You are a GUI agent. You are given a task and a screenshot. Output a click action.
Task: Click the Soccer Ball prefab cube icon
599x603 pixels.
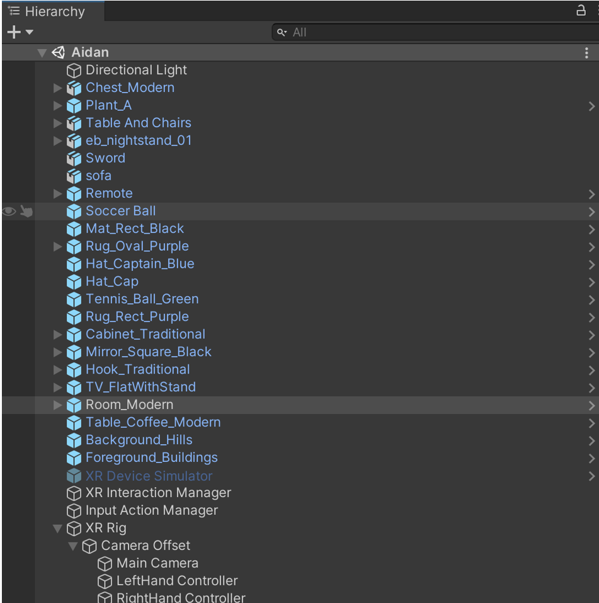[x=74, y=211]
